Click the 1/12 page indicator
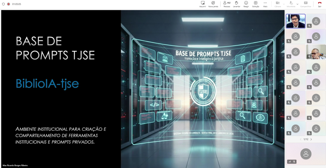 point(306,139)
